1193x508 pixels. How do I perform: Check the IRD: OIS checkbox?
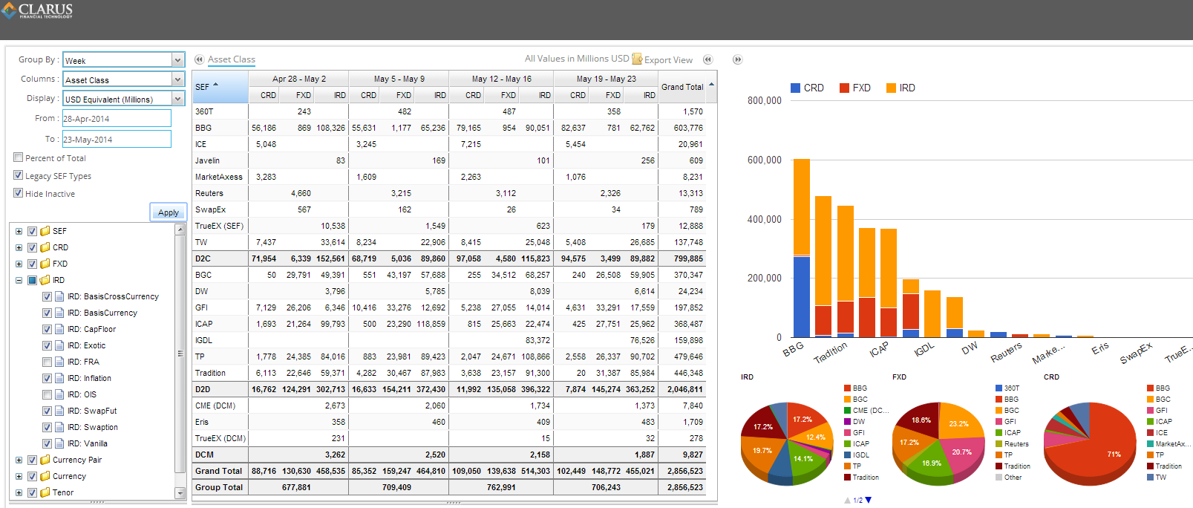(x=48, y=394)
